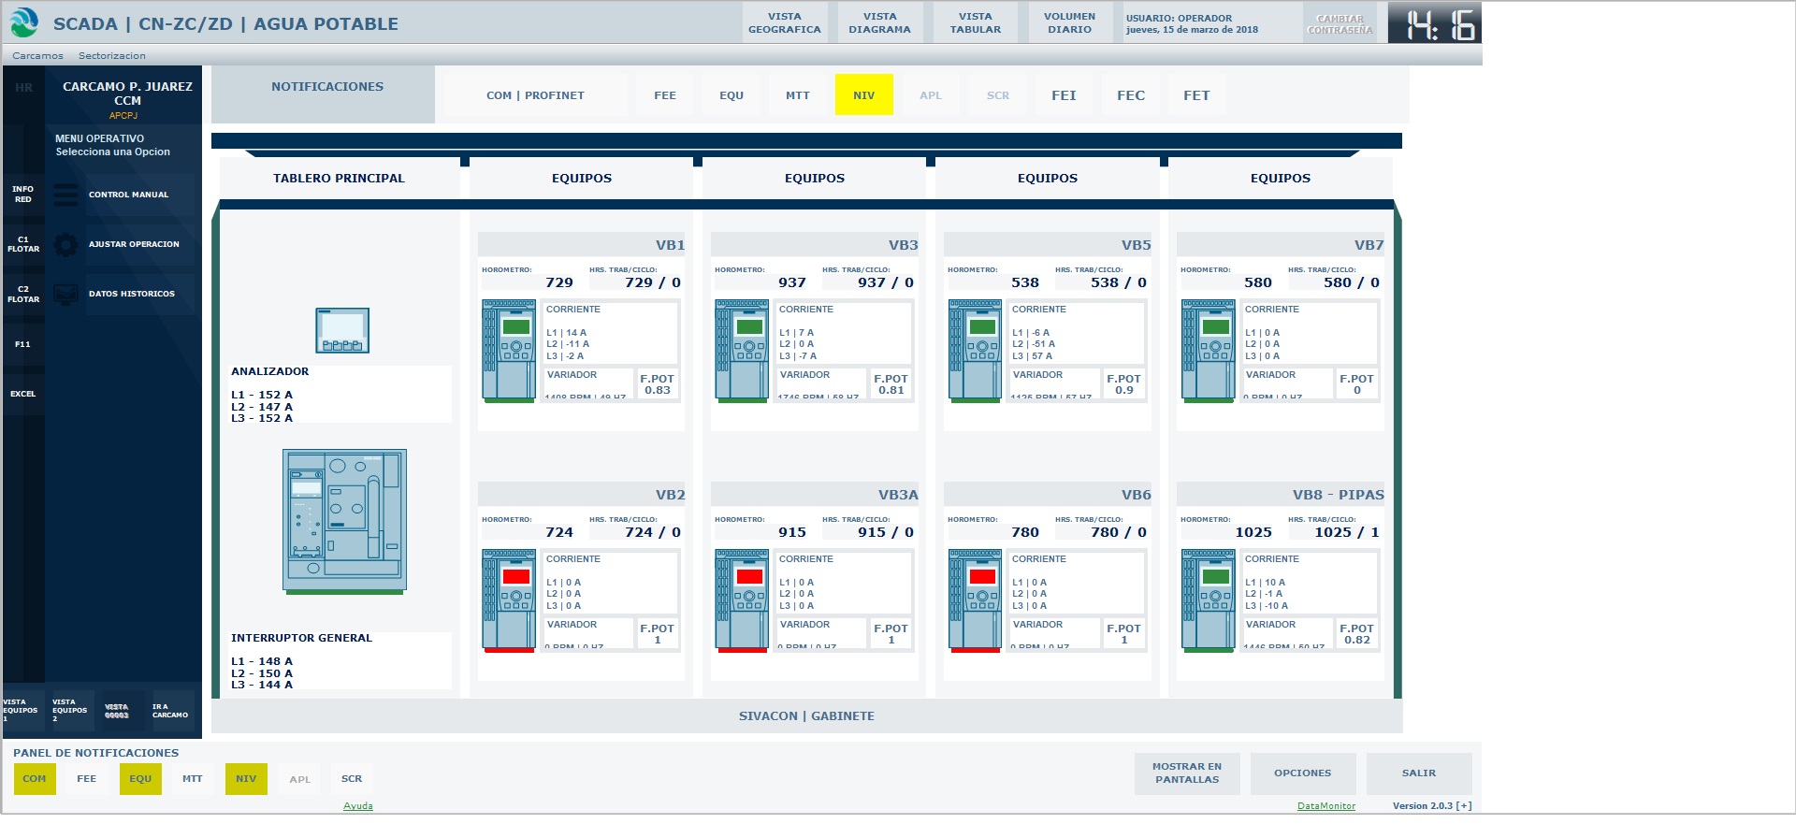Viewport: 1796px width, 838px height.
Task: Select the VB6 drive icon
Action: [x=975, y=600]
